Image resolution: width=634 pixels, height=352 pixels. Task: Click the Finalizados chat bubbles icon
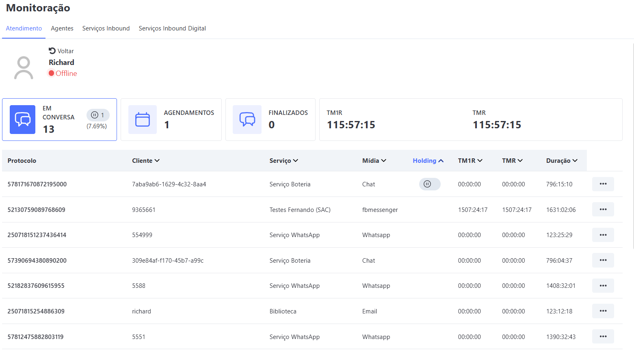click(247, 119)
